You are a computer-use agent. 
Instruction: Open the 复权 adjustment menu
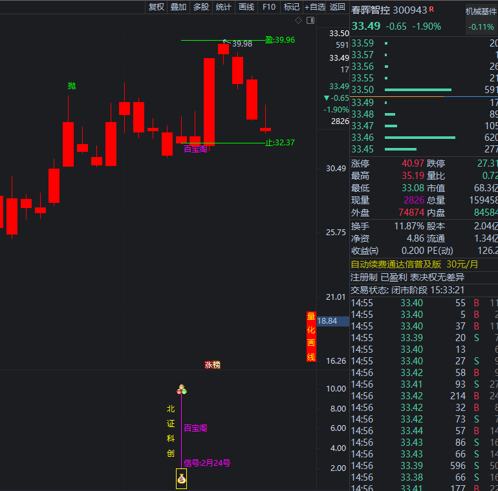tap(157, 7)
